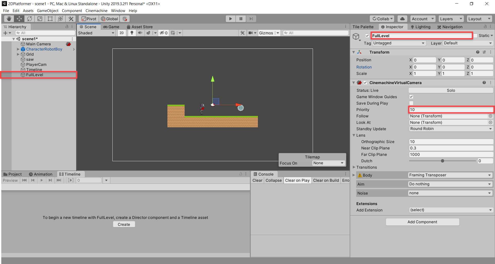Open custom editor tools

pyautogui.click(x=71, y=19)
